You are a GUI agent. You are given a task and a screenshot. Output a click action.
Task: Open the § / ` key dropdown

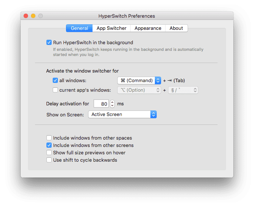(183, 90)
